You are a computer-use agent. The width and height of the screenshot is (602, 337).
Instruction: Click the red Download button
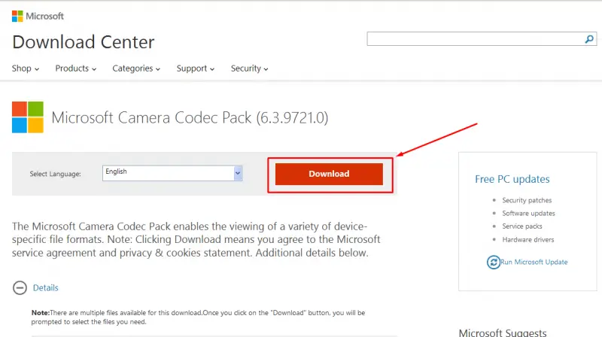coord(329,174)
